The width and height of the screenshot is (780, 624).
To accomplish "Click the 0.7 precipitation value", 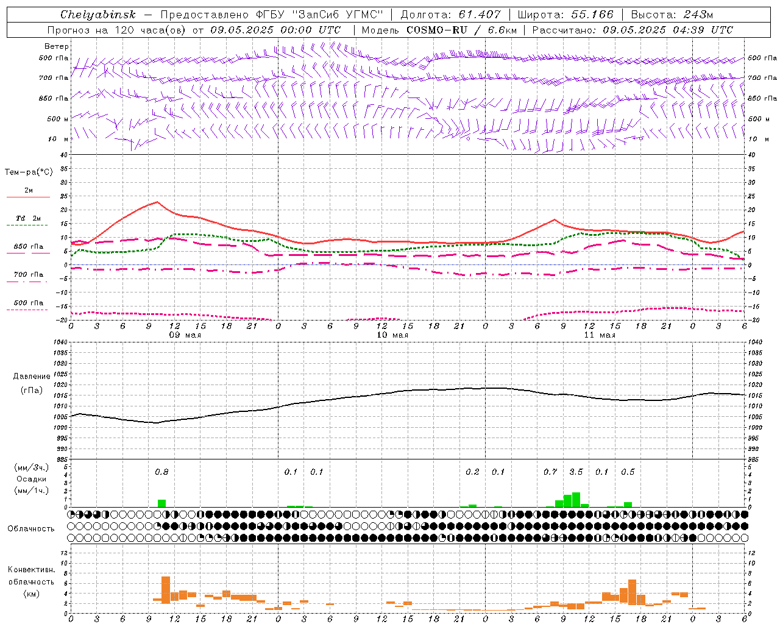I will pos(550,472).
